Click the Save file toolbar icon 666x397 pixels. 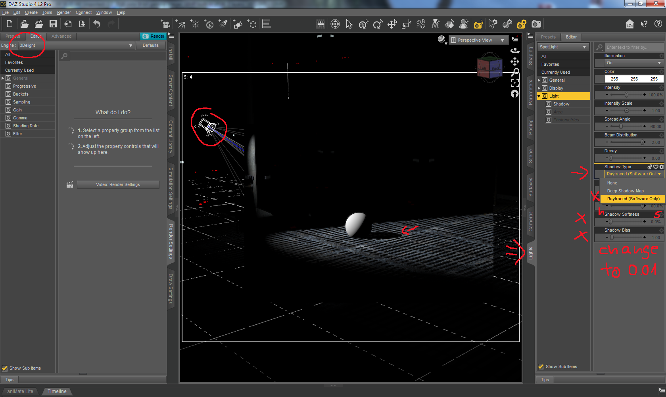53,24
